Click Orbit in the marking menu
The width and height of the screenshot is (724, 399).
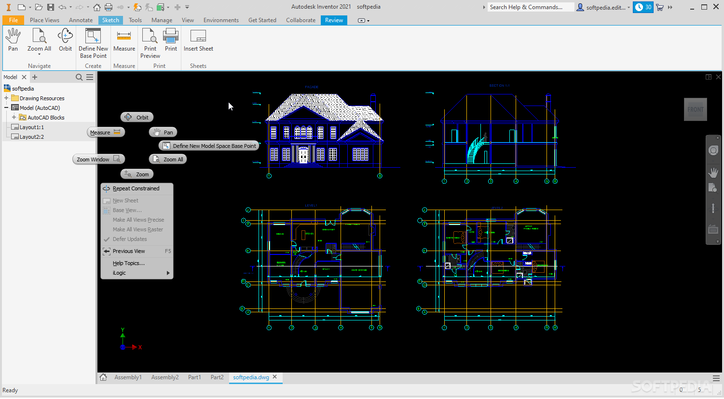pyautogui.click(x=137, y=117)
